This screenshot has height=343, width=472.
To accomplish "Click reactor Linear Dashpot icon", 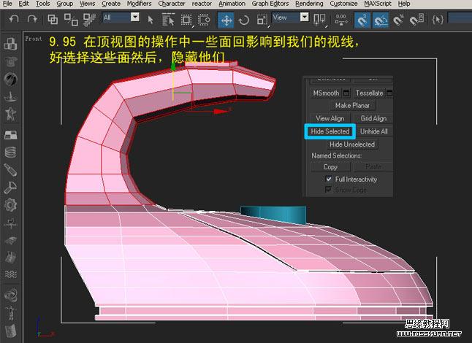I will tap(10, 170).
